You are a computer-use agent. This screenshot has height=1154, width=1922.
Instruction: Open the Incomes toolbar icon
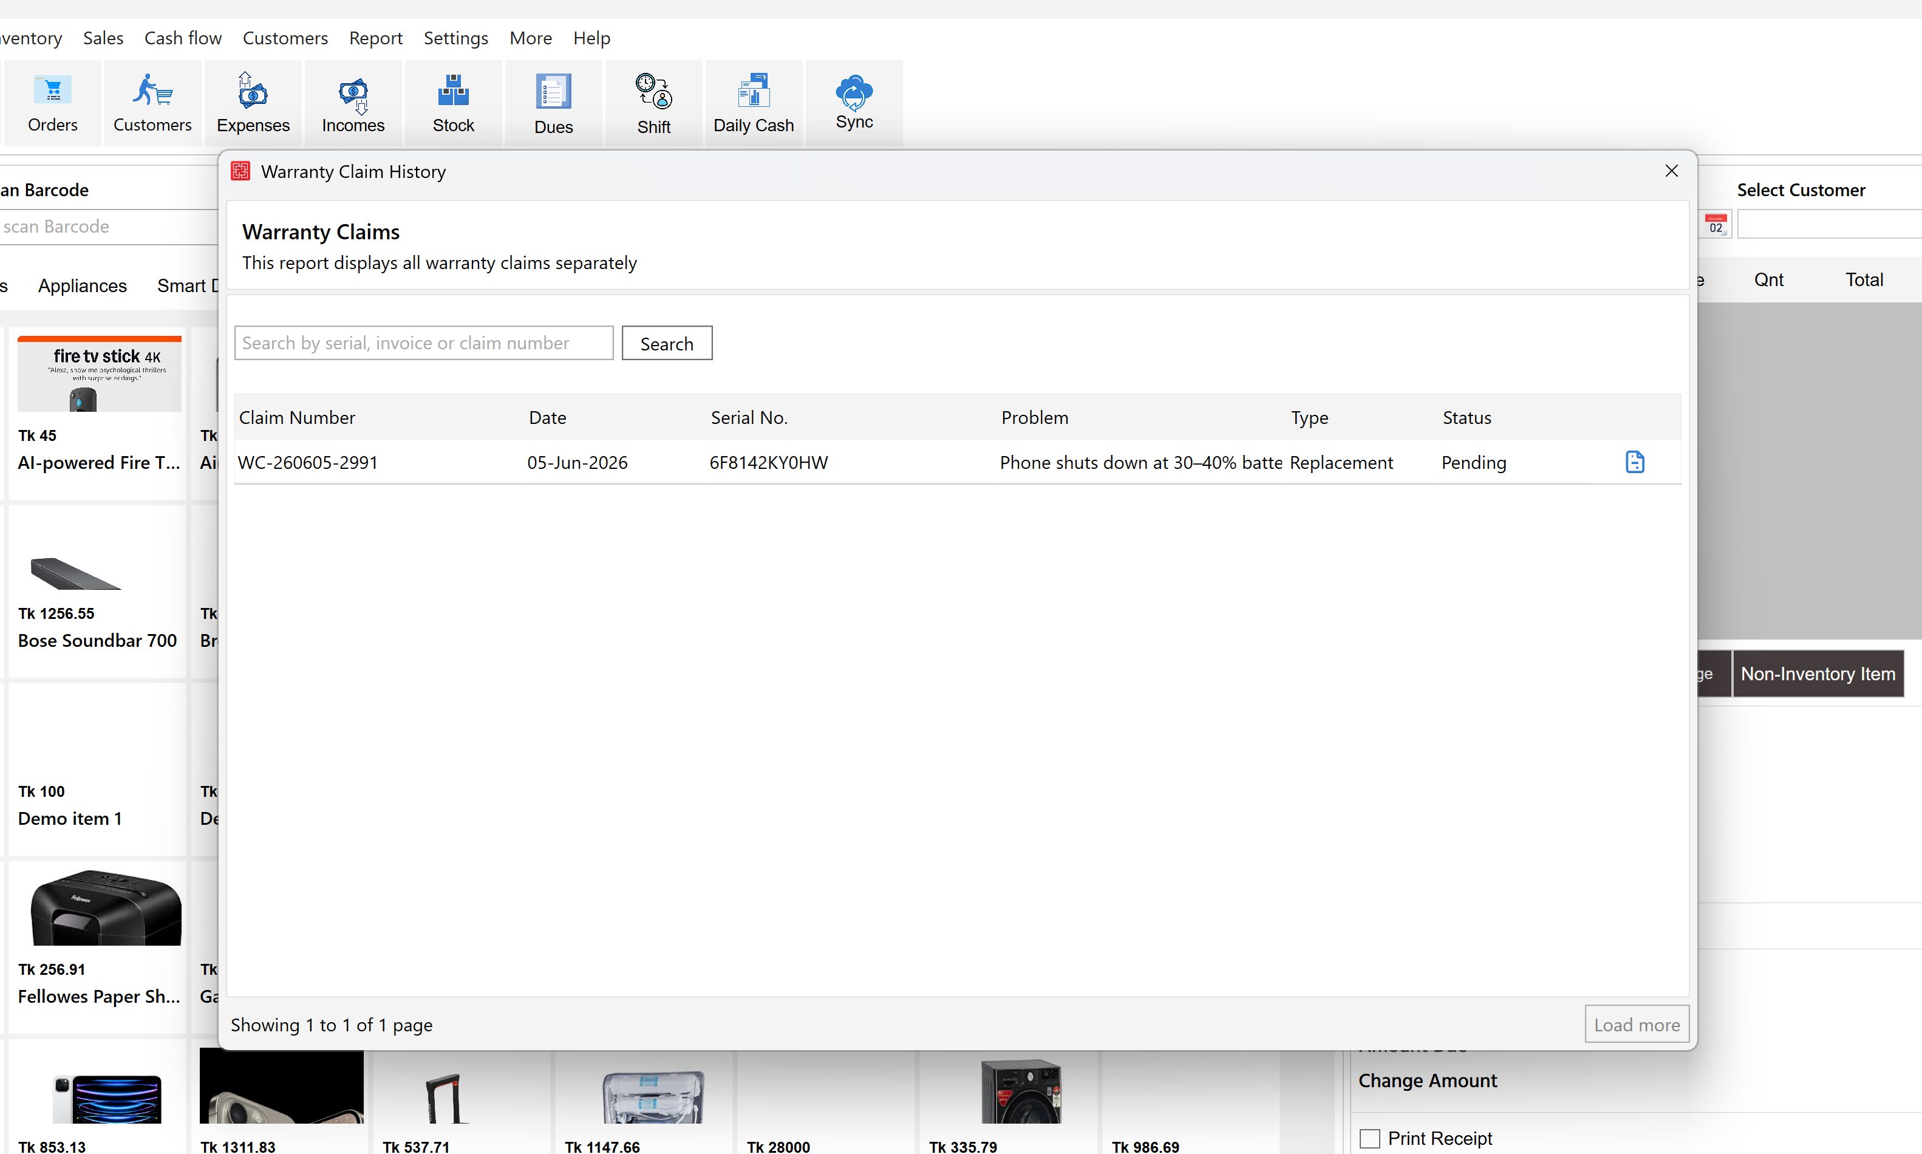[353, 103]
